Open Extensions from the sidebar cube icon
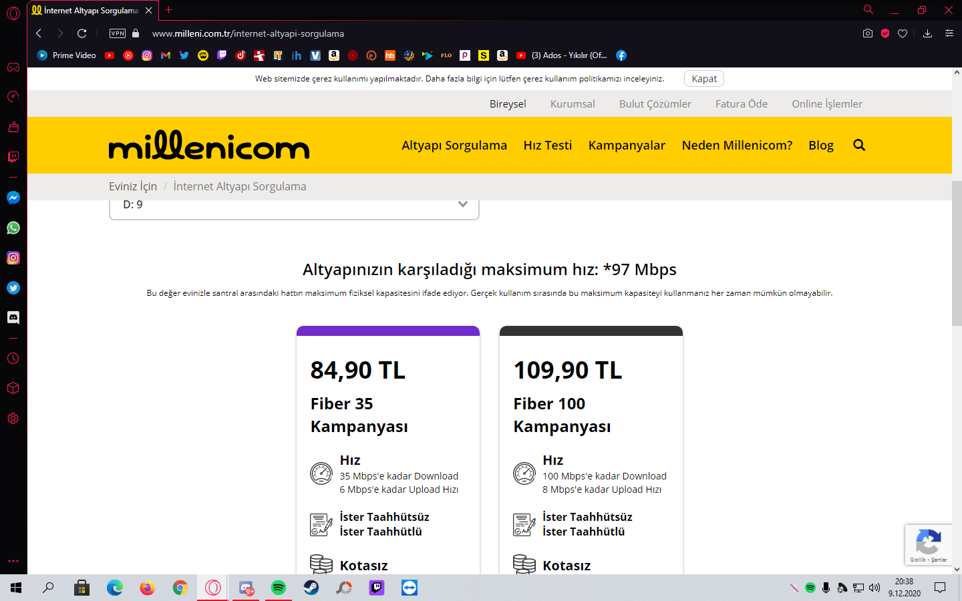The height and width of the screenshot is (601, 962). point(13,389)
